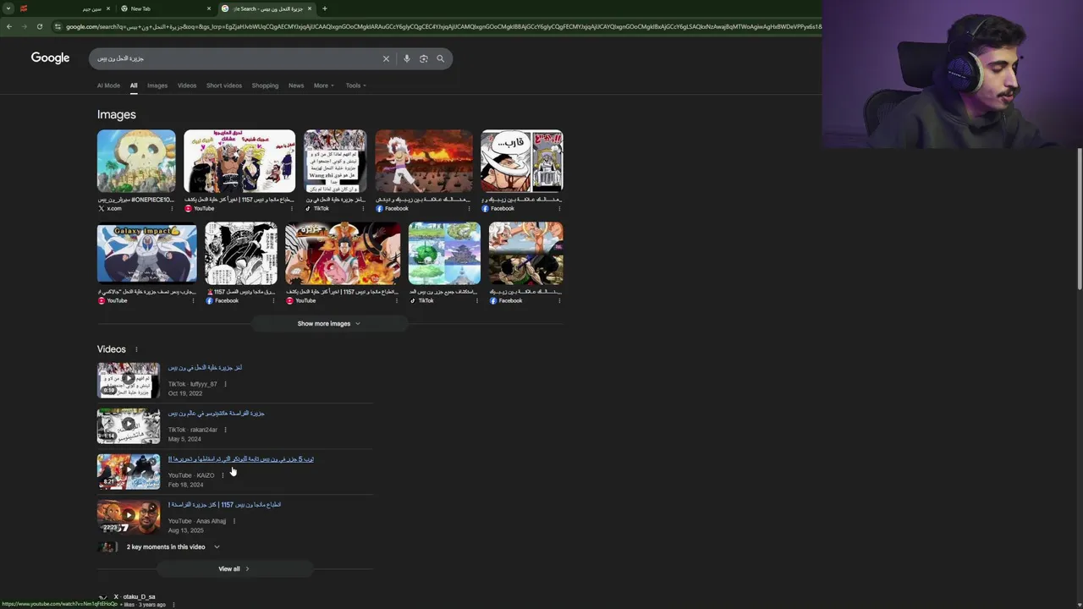The height and width of the screenshot is (609, 1083).
Task: Play the Anas Alhajj video thumbnail
Action: pos(129,517)
